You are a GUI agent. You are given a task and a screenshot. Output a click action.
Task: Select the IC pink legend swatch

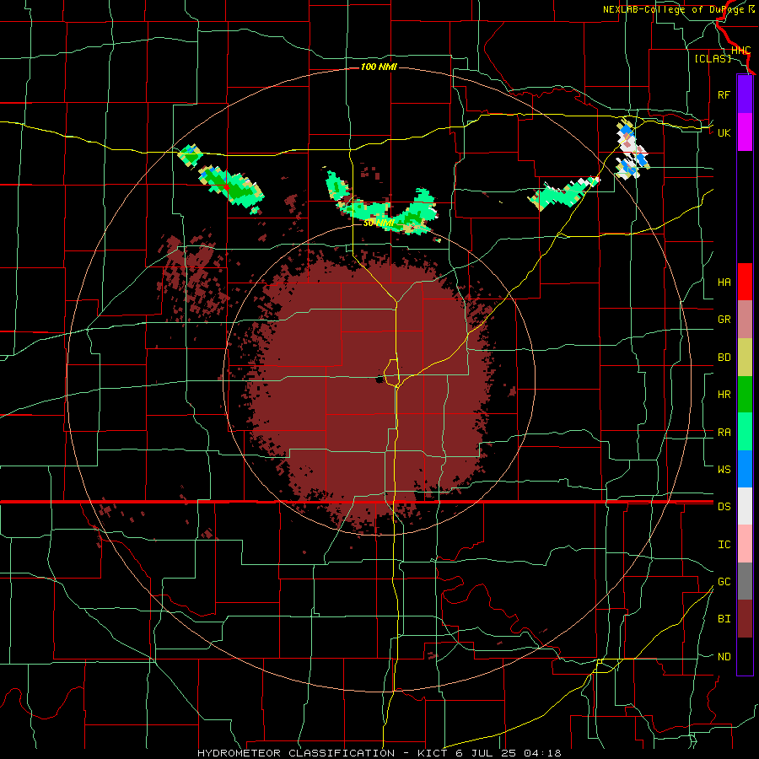745,544
